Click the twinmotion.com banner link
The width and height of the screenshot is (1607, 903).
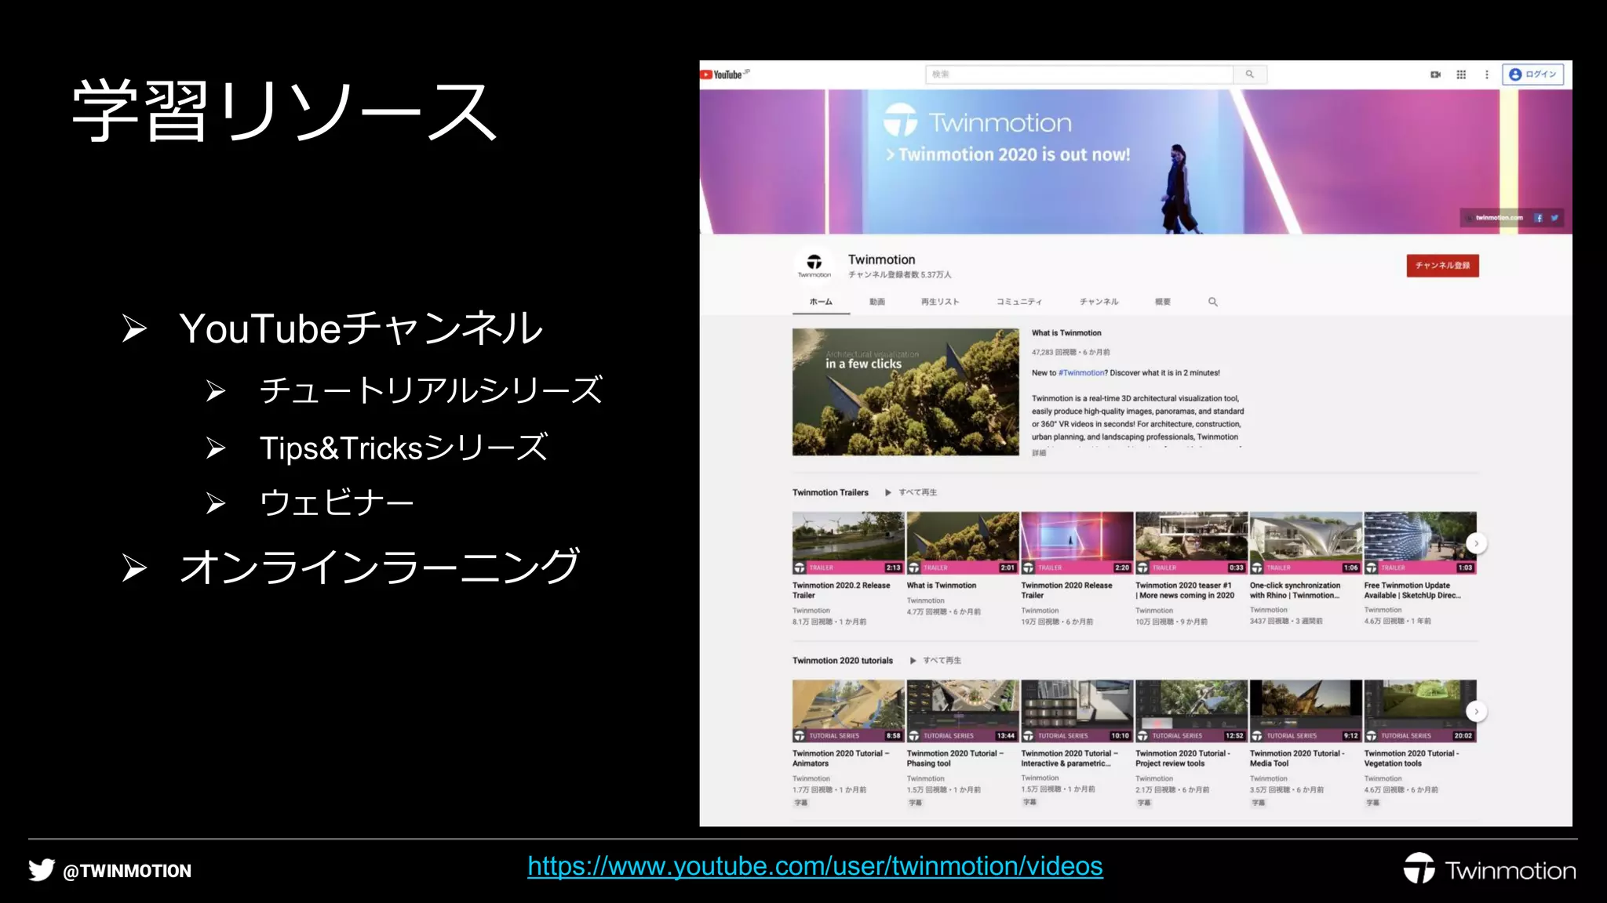[x=1499, y=218]
